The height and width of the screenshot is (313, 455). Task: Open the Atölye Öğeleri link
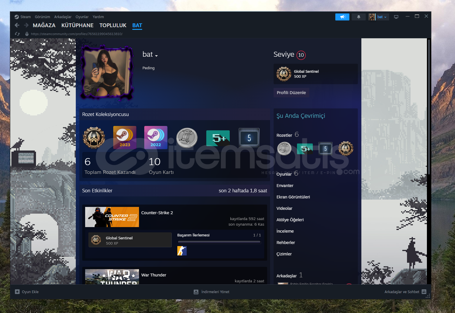click(290, 220)
